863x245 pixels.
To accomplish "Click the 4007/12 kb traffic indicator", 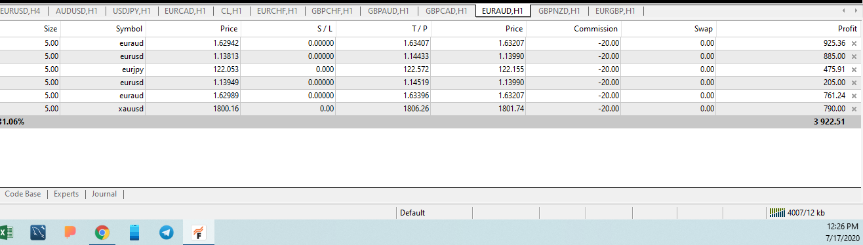I will pyautogui.click(x=806, y=212).
